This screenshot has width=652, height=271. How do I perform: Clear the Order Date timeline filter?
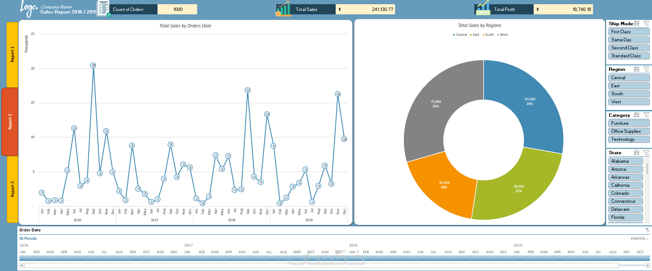[x=647, y=230]
